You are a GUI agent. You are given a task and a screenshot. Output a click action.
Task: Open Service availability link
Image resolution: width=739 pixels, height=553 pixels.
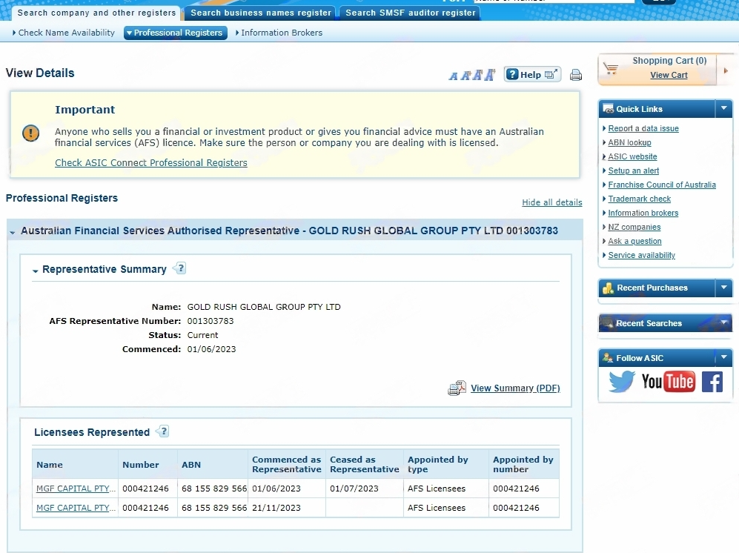coord(641,255)
